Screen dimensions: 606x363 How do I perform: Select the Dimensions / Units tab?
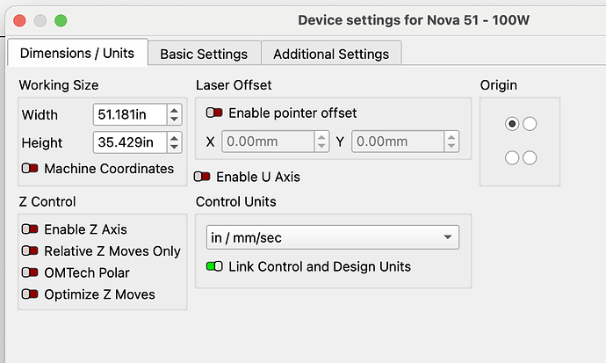point(77,53)
